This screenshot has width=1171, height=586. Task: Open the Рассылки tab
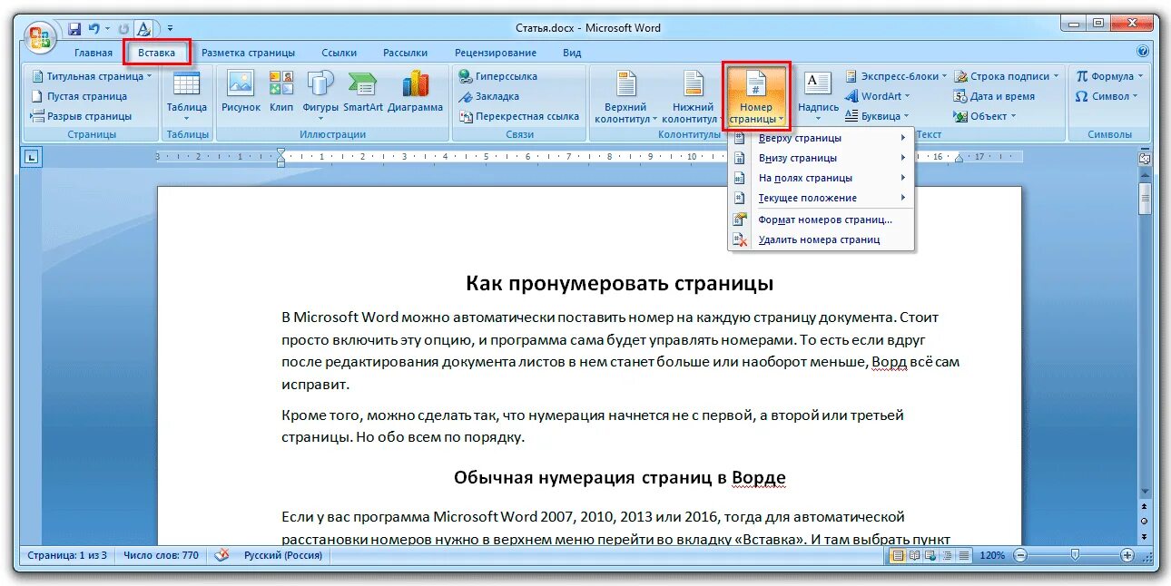405,53
